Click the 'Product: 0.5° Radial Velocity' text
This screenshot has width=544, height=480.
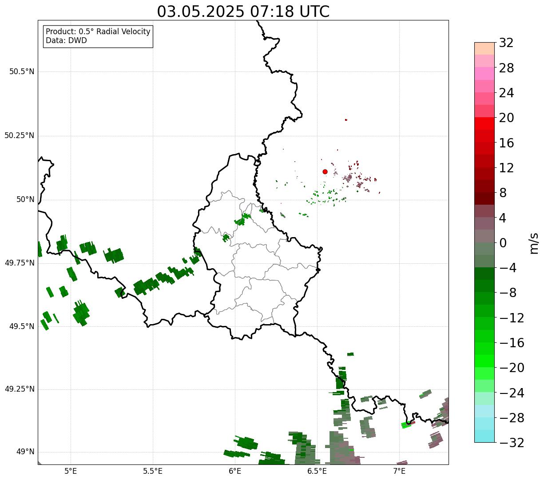click(x=98, y=32)
